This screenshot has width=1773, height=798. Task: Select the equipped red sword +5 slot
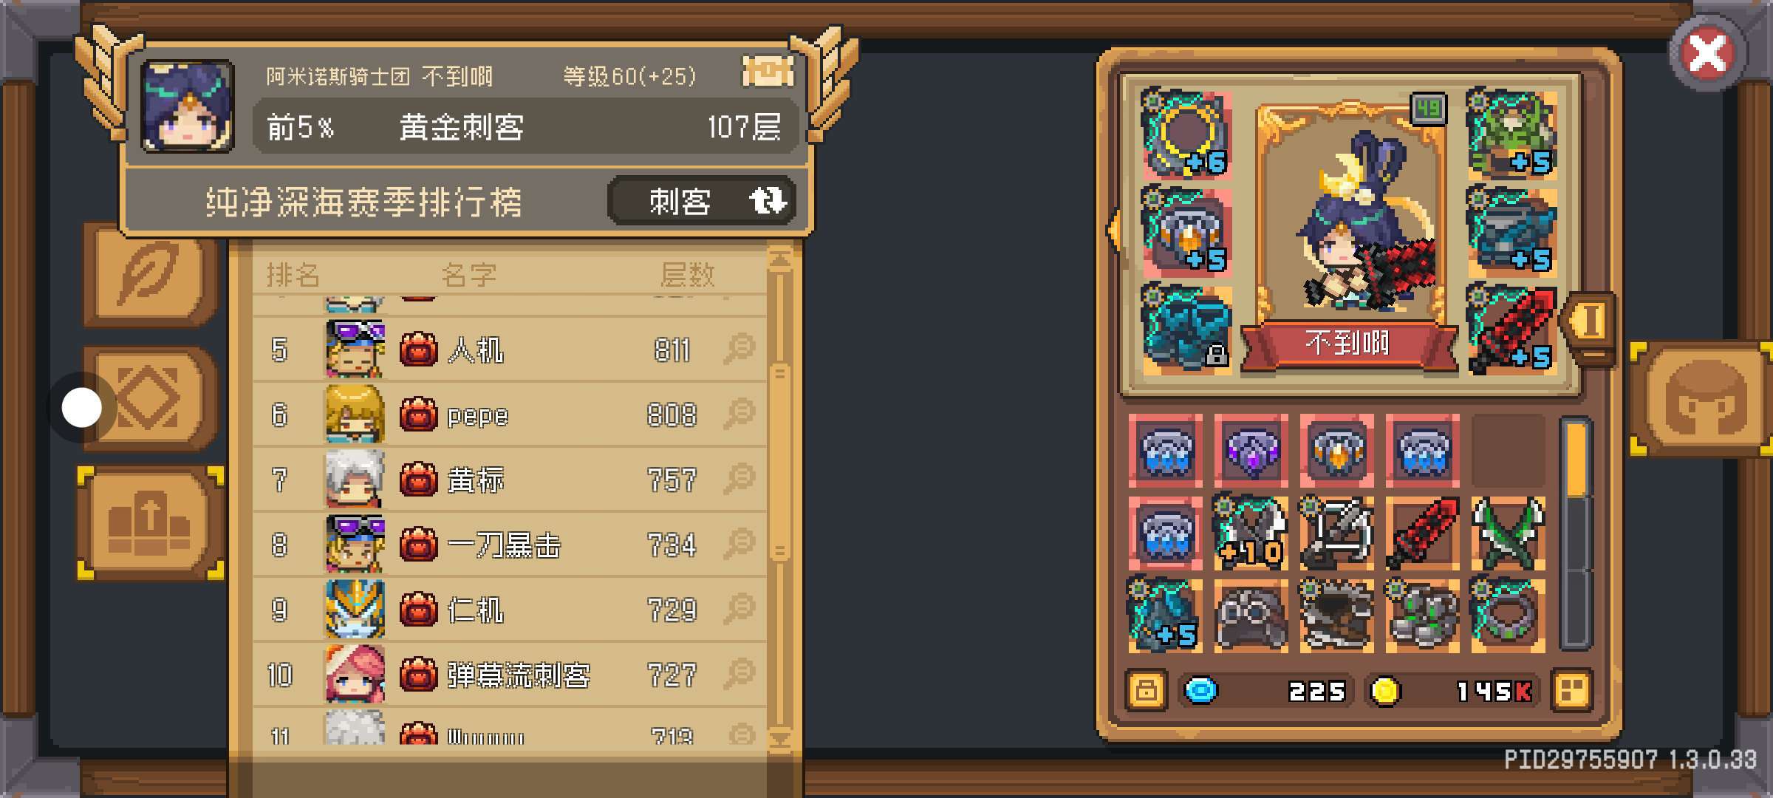[1512, 330]
